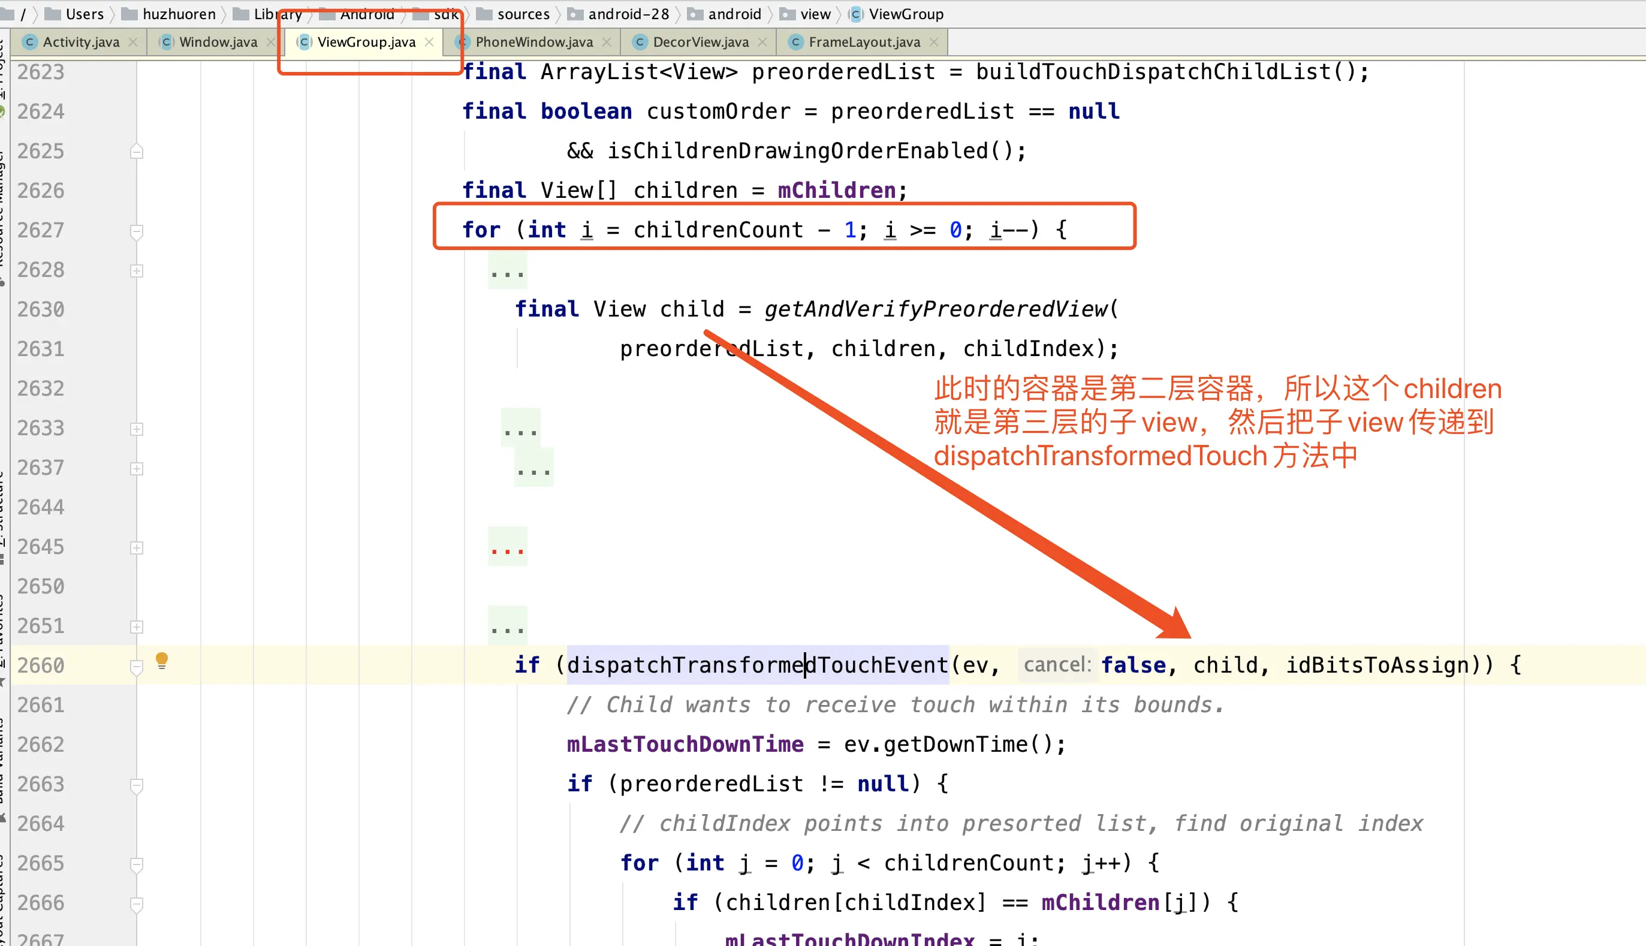
Task: Click the ViewGroup class breadcrumb
Action: tap(905, 14)
